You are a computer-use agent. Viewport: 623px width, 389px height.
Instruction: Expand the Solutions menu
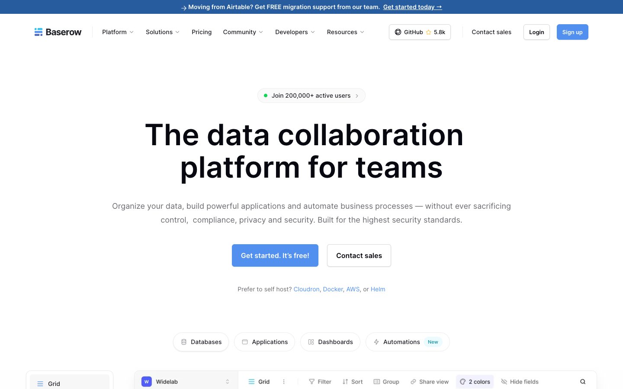point(163,32)
